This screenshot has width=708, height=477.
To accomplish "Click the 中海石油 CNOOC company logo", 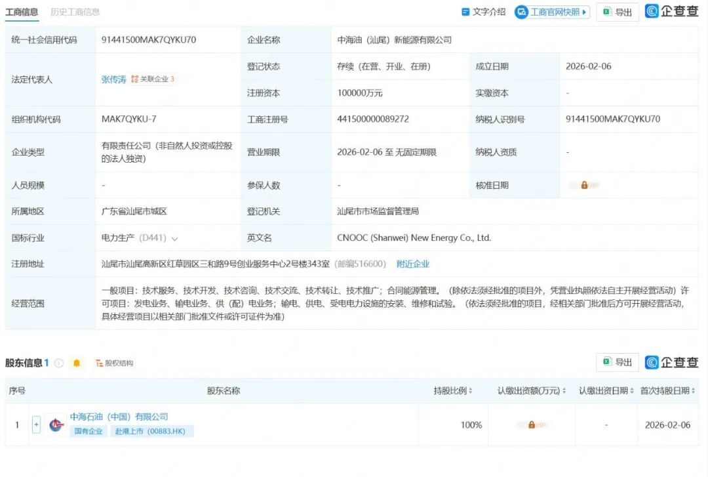I will (x=56, y=425).
